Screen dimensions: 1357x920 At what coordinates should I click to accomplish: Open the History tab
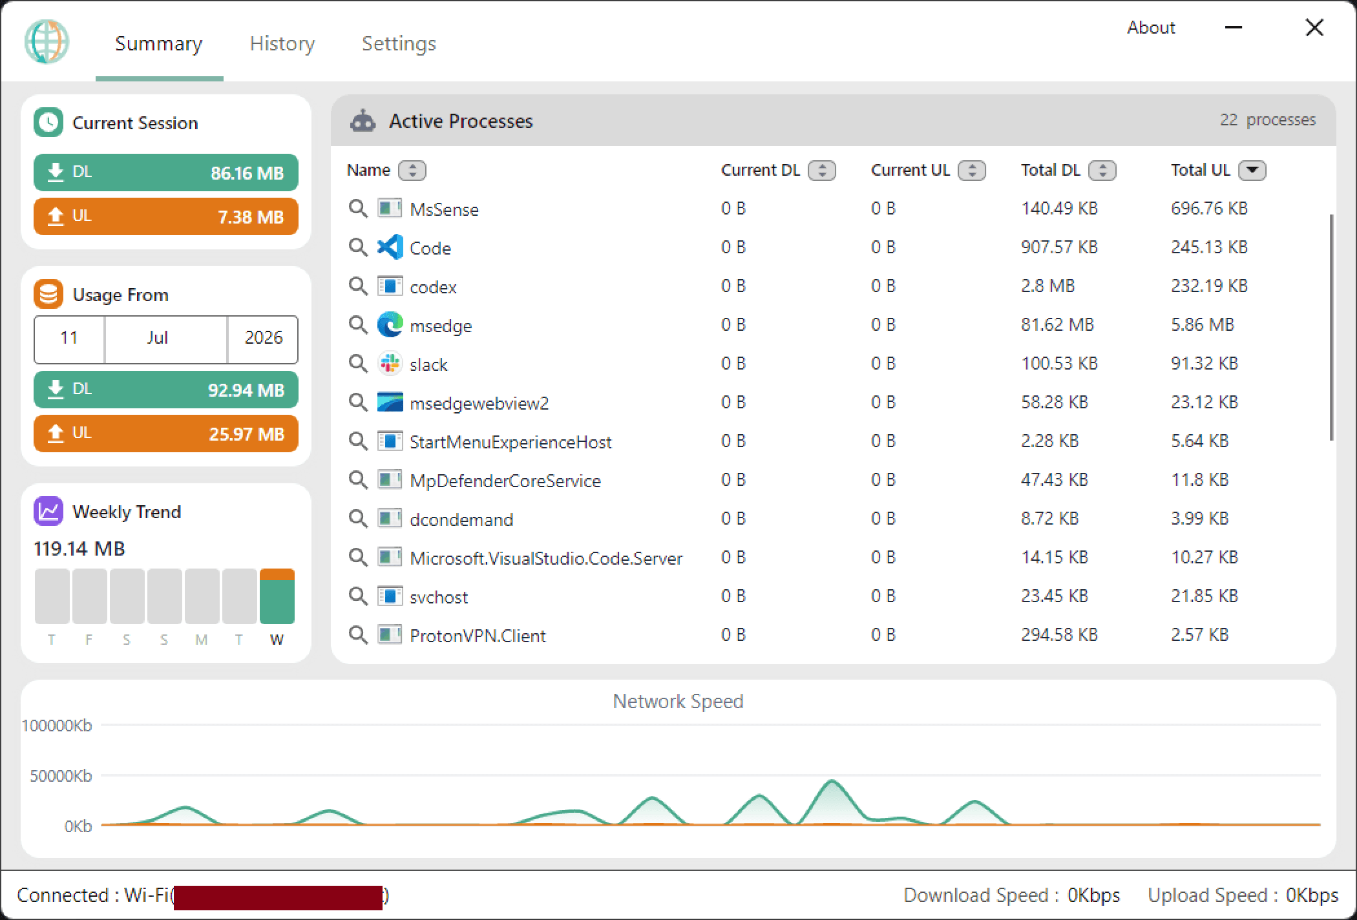point(282,44)
